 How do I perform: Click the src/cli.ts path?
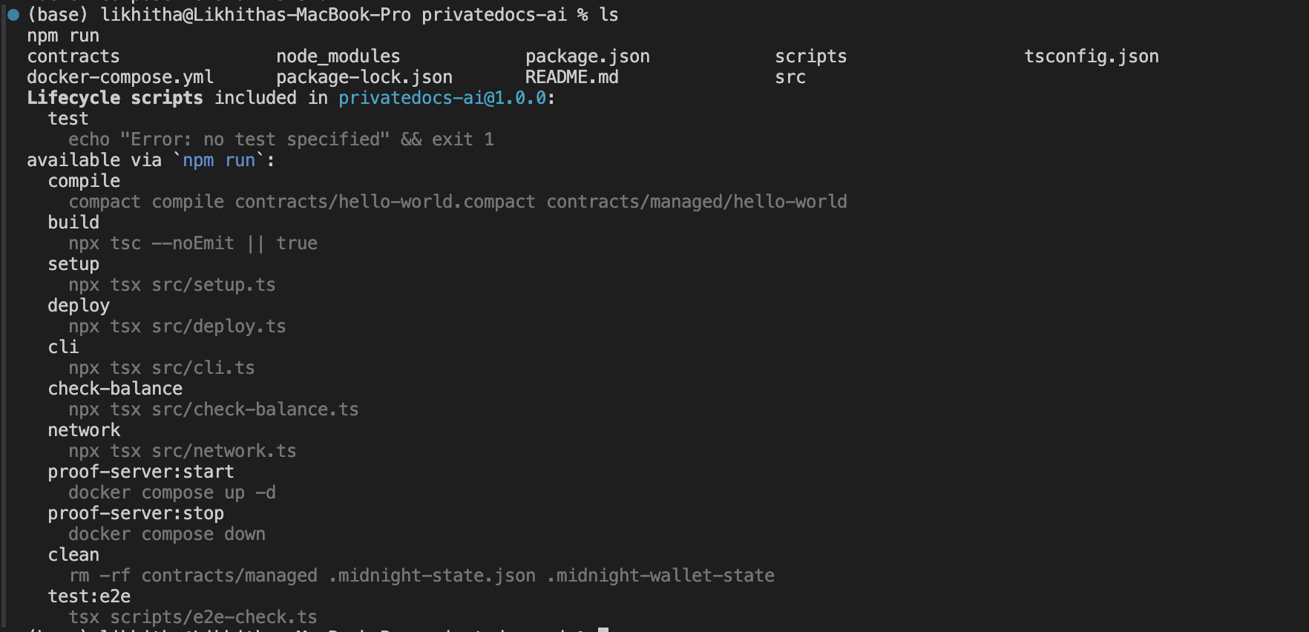(203, 368)
